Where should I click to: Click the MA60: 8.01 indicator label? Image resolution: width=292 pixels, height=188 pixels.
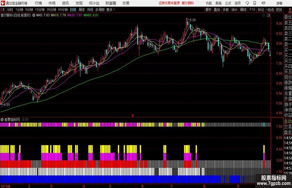coord(91,15)
